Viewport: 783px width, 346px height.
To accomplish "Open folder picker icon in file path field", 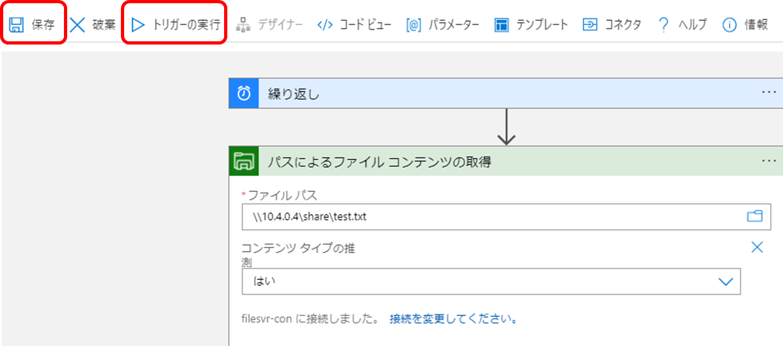I will pyautogui.click(x=755, y=216).
